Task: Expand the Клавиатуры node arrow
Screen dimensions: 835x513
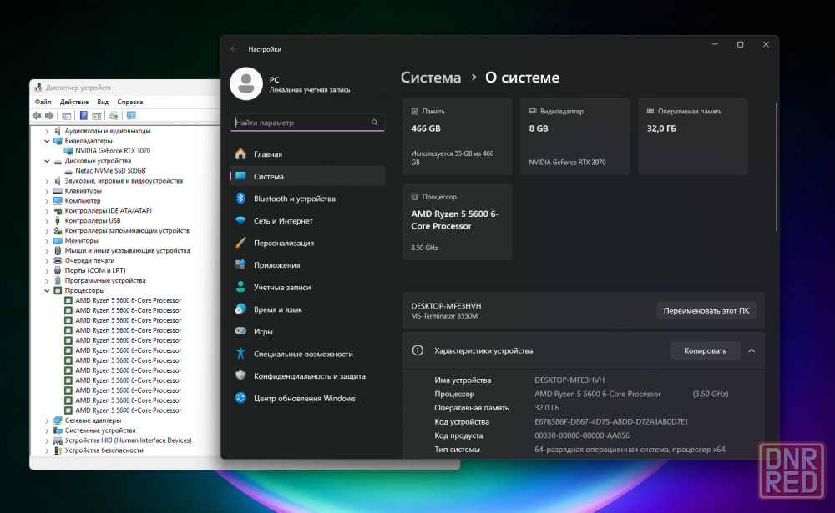Action: pyautogui.click(x=47, y=191)
